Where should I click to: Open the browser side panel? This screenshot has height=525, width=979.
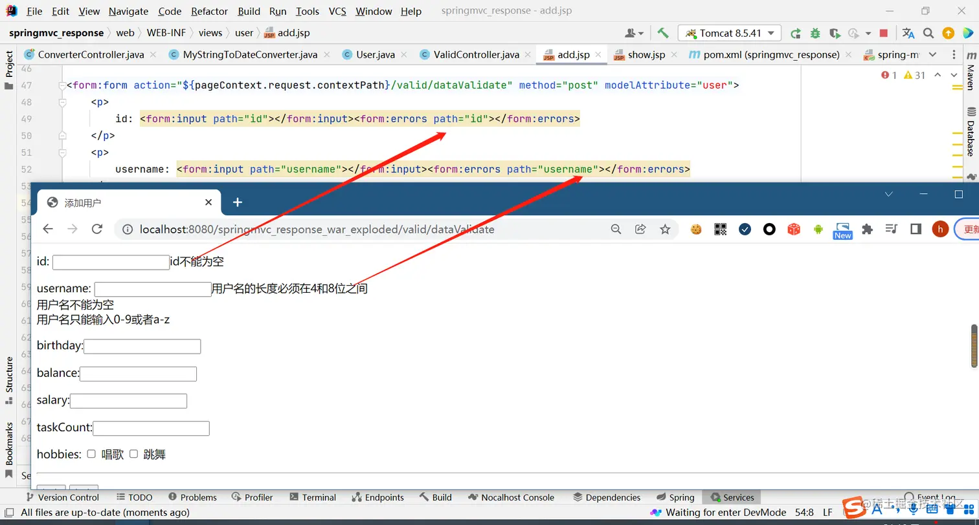[x=916, y=229]
